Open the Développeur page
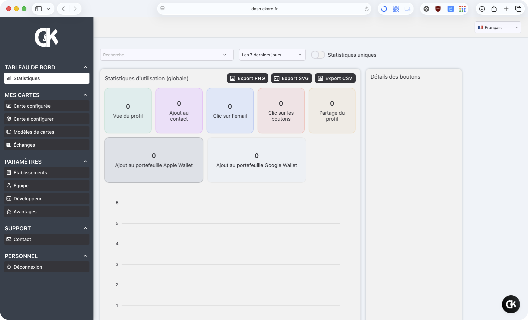Screen dimensions: 528x320 (x=47, y=199)
